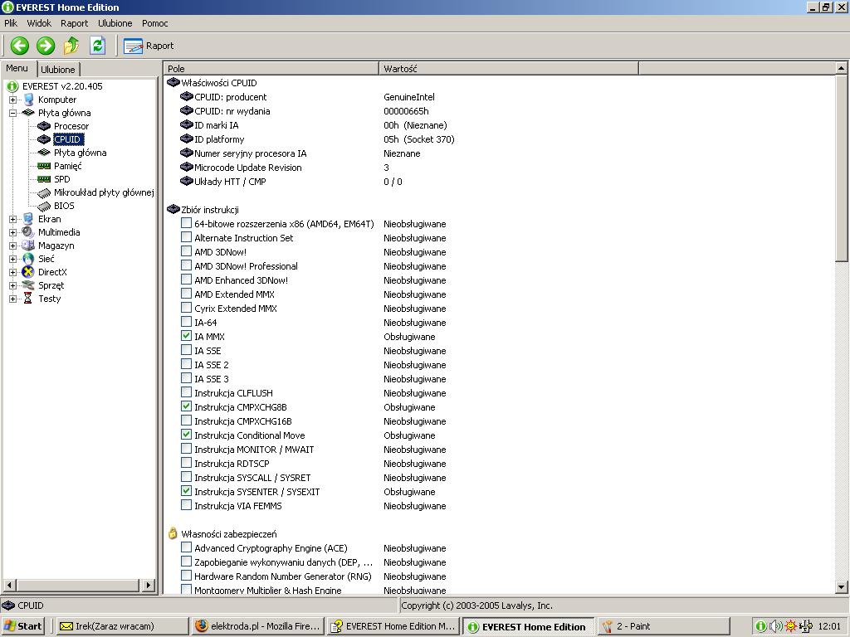The height and width of the screenshot is (637, 850).
Task: Toggle the IA SSE 2 checkbox
Action: coord(186,364)
